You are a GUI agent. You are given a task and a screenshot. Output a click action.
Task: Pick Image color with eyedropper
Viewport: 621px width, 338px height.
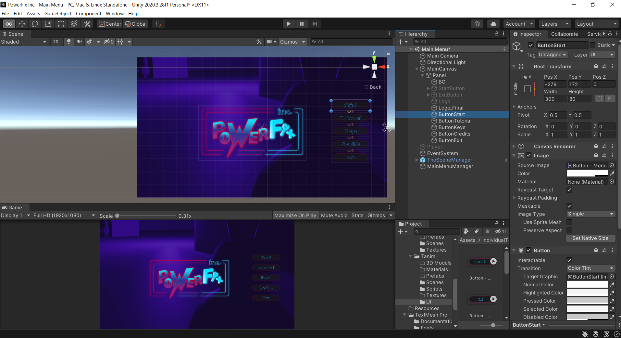612,173
